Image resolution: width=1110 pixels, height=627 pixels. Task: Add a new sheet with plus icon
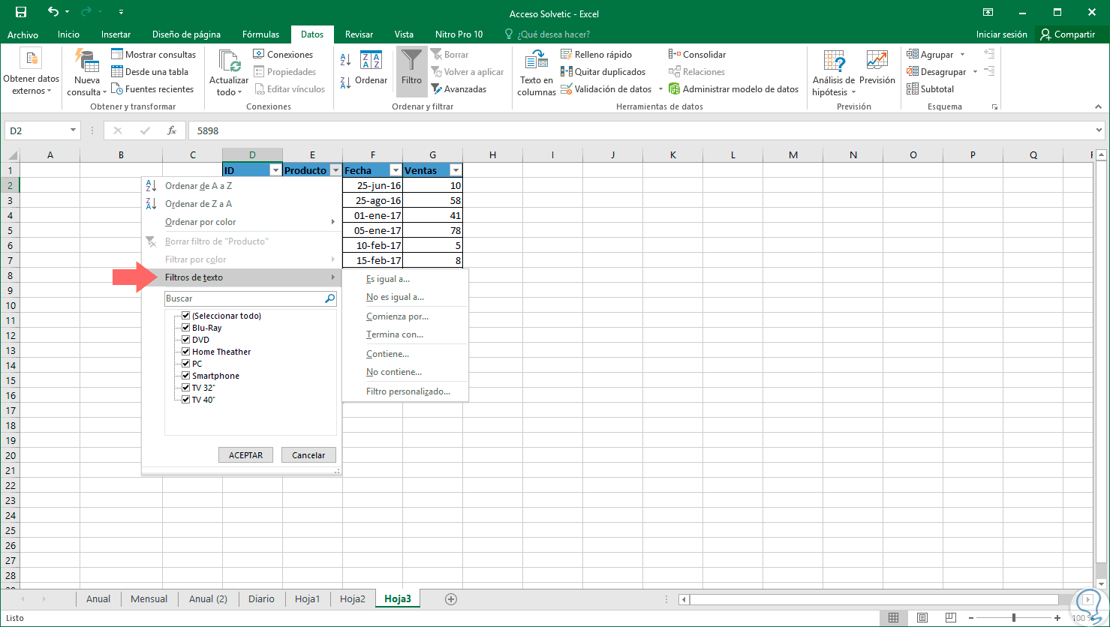[451, 598]
